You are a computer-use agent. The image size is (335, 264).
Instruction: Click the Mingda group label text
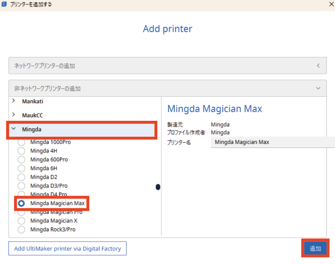32,129
